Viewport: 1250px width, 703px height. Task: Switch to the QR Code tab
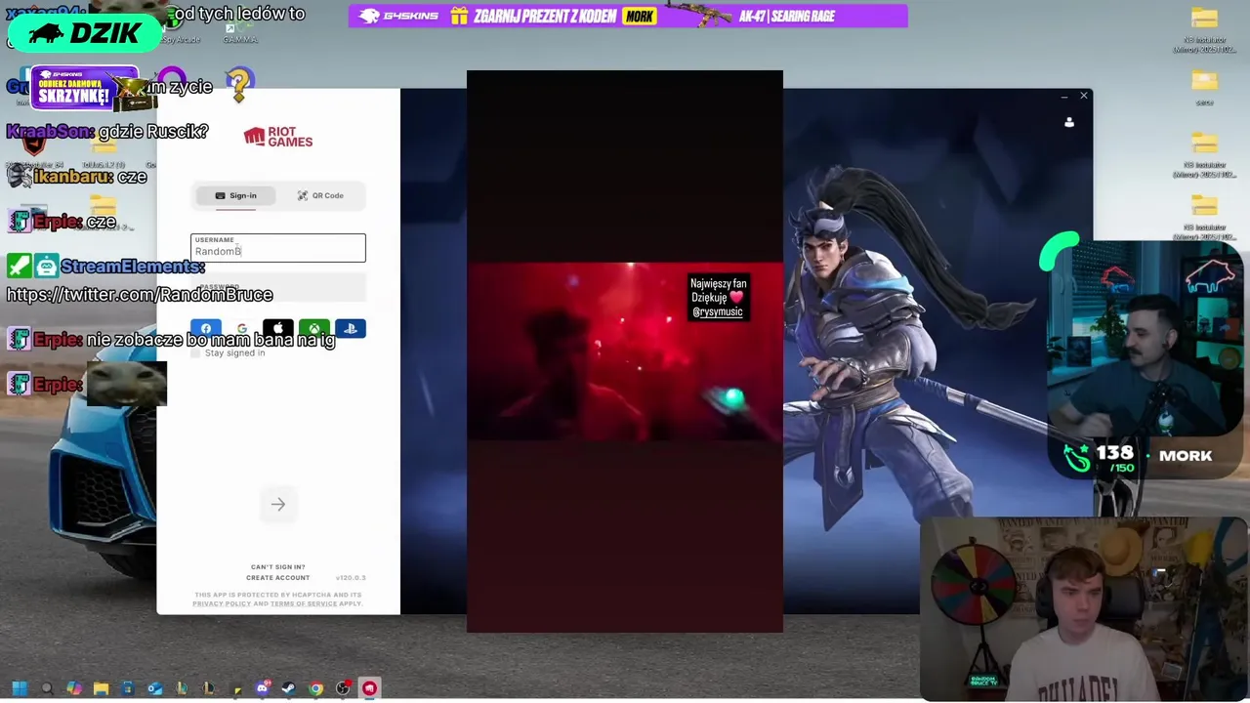click(320, 195)
